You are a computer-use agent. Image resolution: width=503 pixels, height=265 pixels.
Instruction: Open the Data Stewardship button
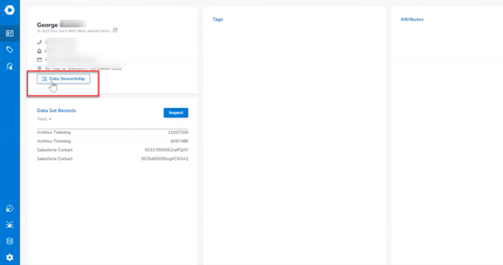click(64, 79)
